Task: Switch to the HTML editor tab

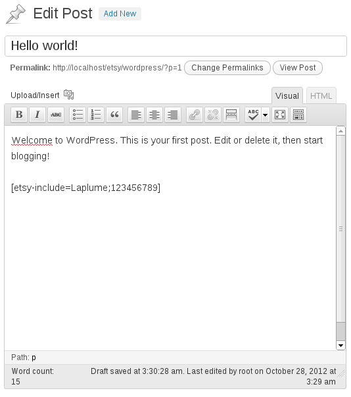Action: point(321,95)
